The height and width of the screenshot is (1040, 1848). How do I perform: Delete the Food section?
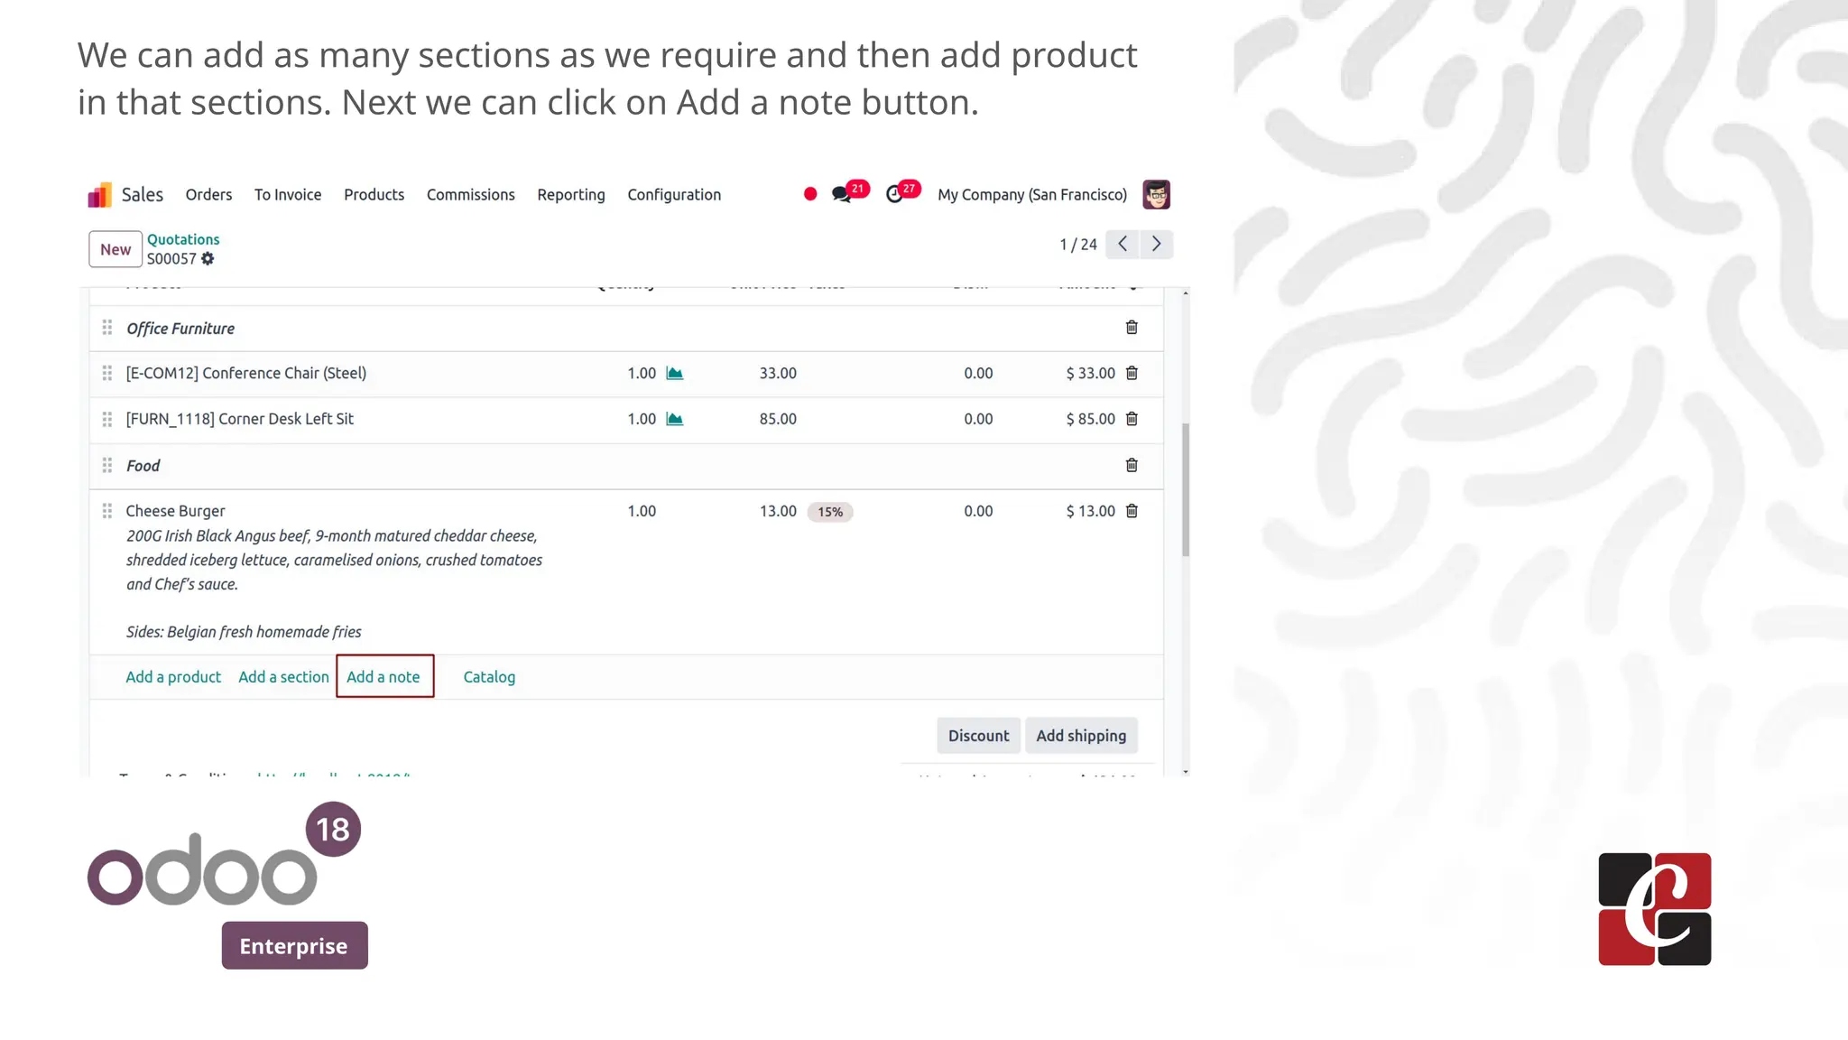pos(1132,465)
